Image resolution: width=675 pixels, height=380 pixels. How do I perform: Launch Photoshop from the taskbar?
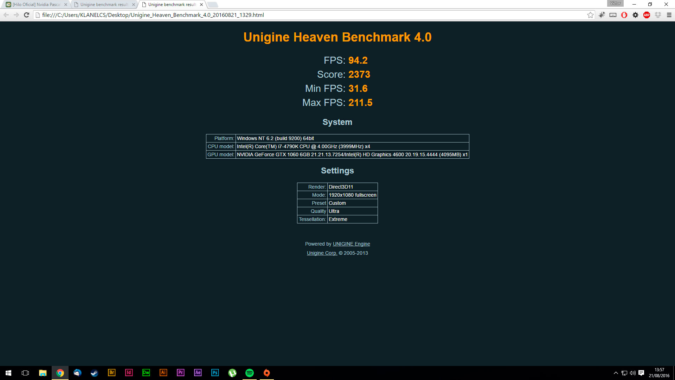point(215,373)
